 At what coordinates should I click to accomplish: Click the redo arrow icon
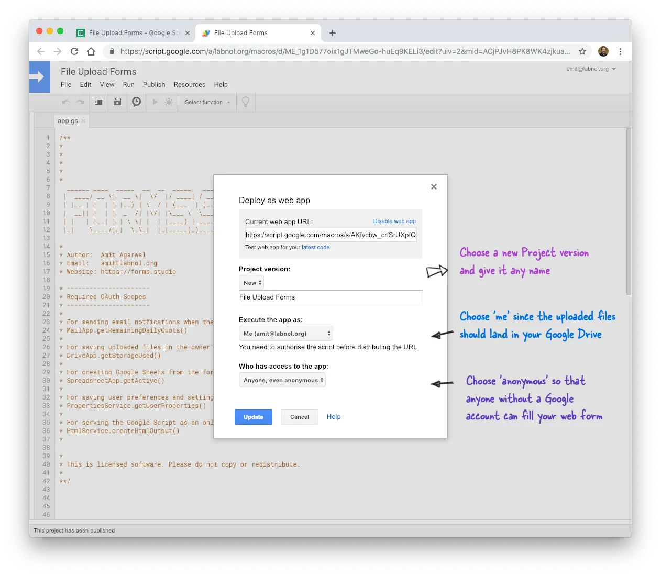click(80, 102)
